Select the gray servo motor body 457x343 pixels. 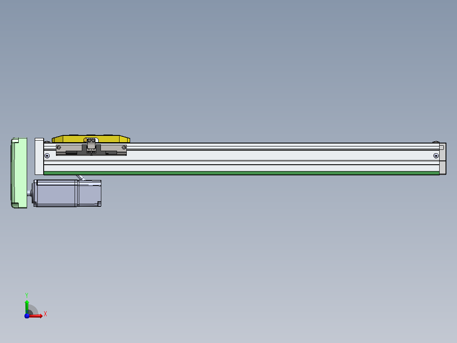[56, 193]
